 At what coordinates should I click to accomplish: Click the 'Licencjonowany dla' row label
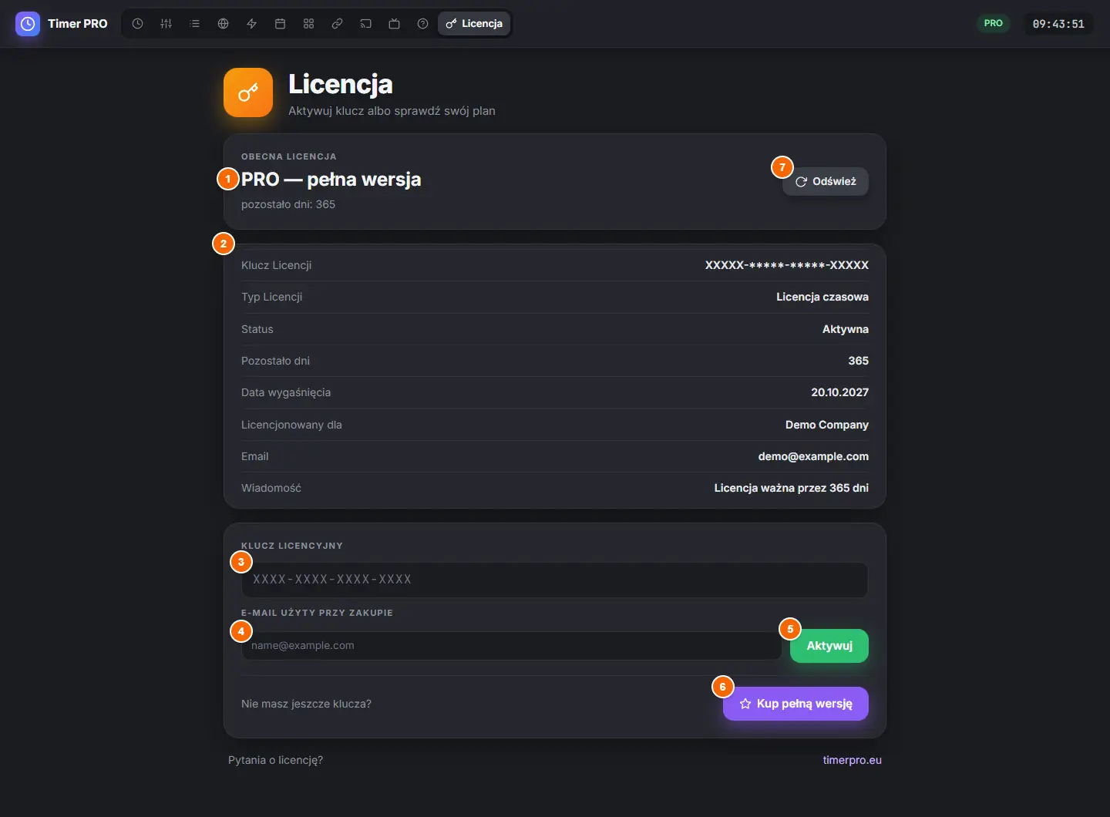click(291, 425)
